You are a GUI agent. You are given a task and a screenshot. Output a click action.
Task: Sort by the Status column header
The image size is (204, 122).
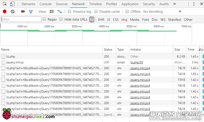click(109, 50)
